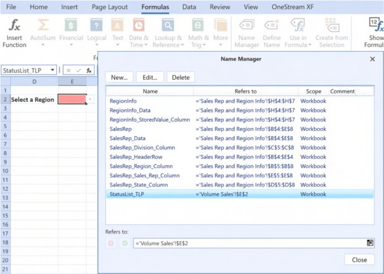This screenshot has height=274, width=384.
Task: Click the Edit... button in Name Manager
Action: 150,77
